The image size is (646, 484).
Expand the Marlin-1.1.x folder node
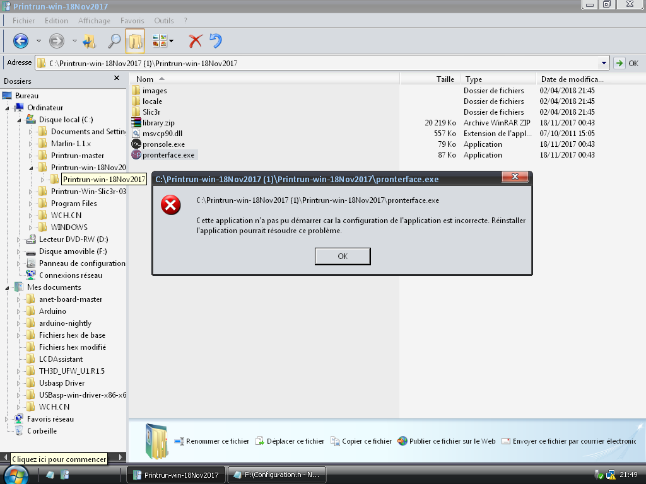(31, 144)
